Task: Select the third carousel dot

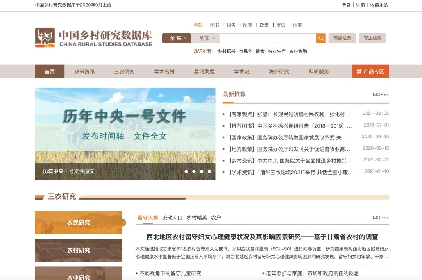Action: pyautogui.click(x=194, y=171)
